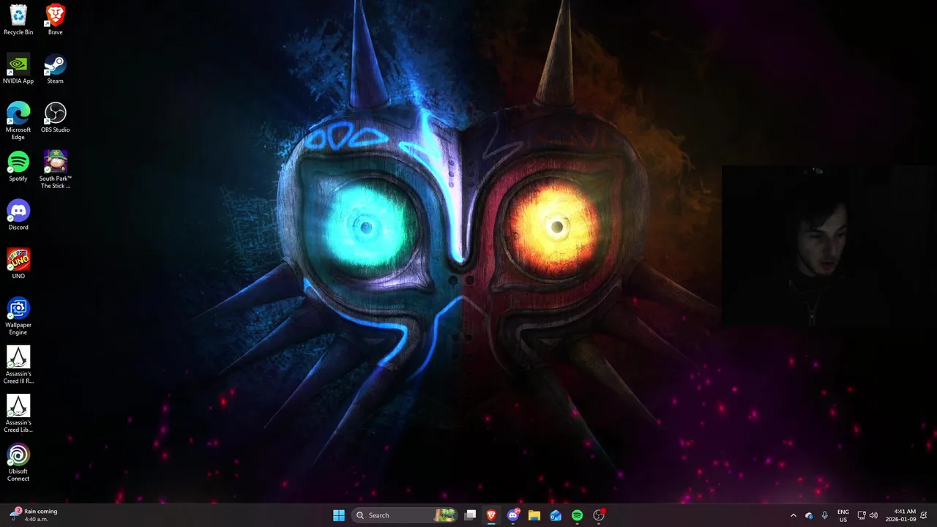The height and width of the screenshot is (527, 937).
Task: Click the taskbar Search box
Action: pyautogui.click(x=404, y=515)
